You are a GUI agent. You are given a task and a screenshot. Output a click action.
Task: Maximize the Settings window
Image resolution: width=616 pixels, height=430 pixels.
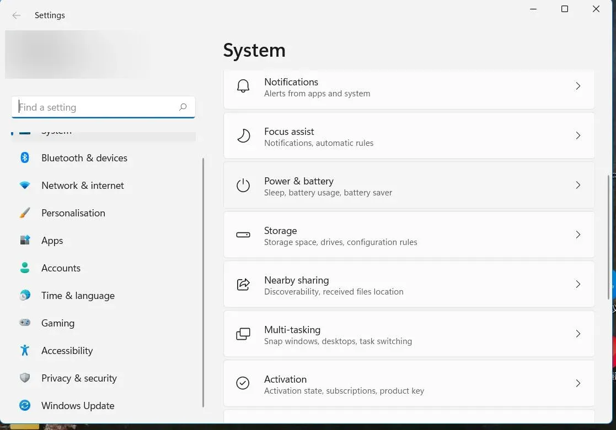pyautogui.click(x=565, y=9)
